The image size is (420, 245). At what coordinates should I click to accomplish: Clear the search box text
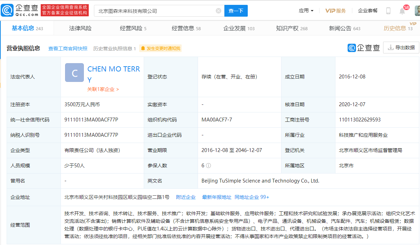click(x=219, y=11)
